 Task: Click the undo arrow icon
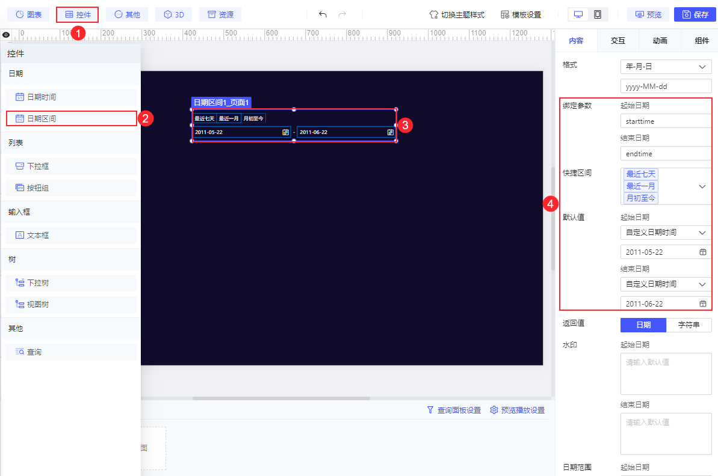(323, 14)
